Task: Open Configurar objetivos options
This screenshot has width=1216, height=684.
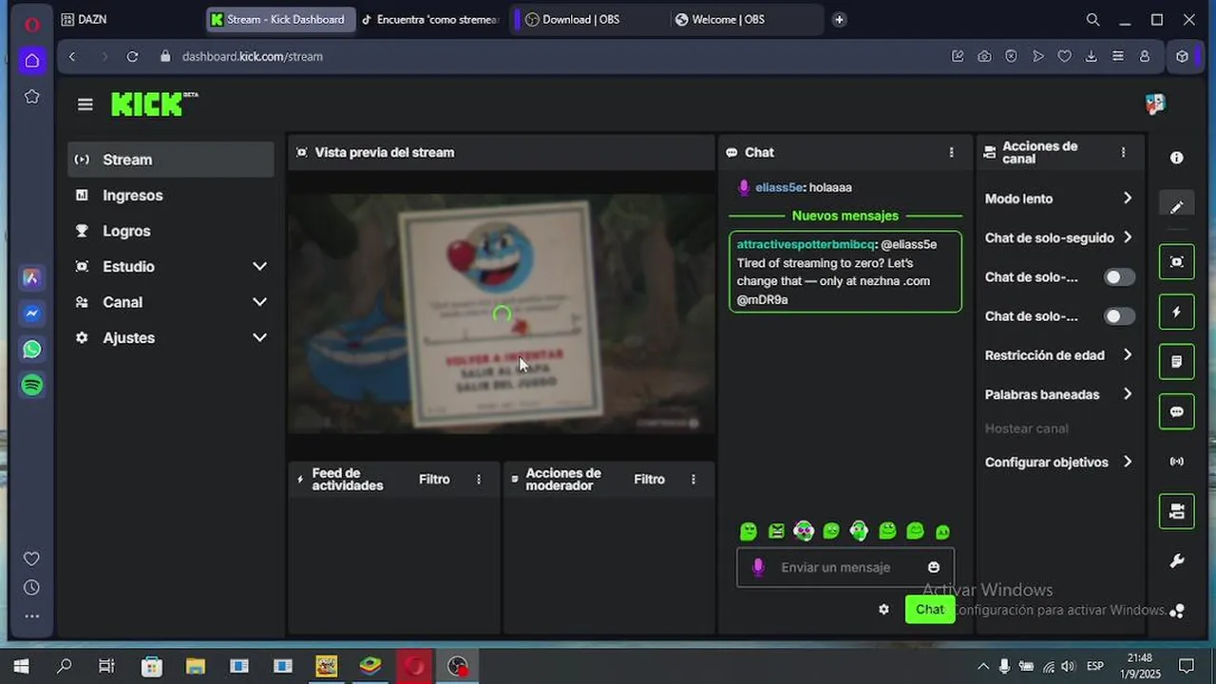Action: 1058,462
